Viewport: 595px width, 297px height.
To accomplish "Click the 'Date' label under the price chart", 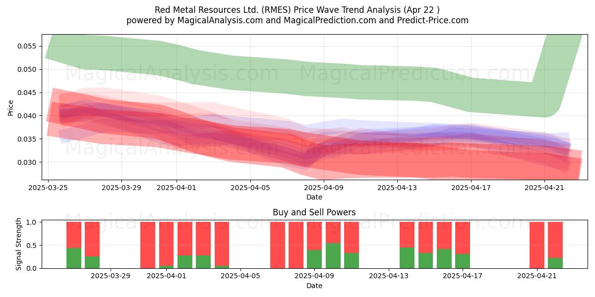I will [x=314, y=197].
